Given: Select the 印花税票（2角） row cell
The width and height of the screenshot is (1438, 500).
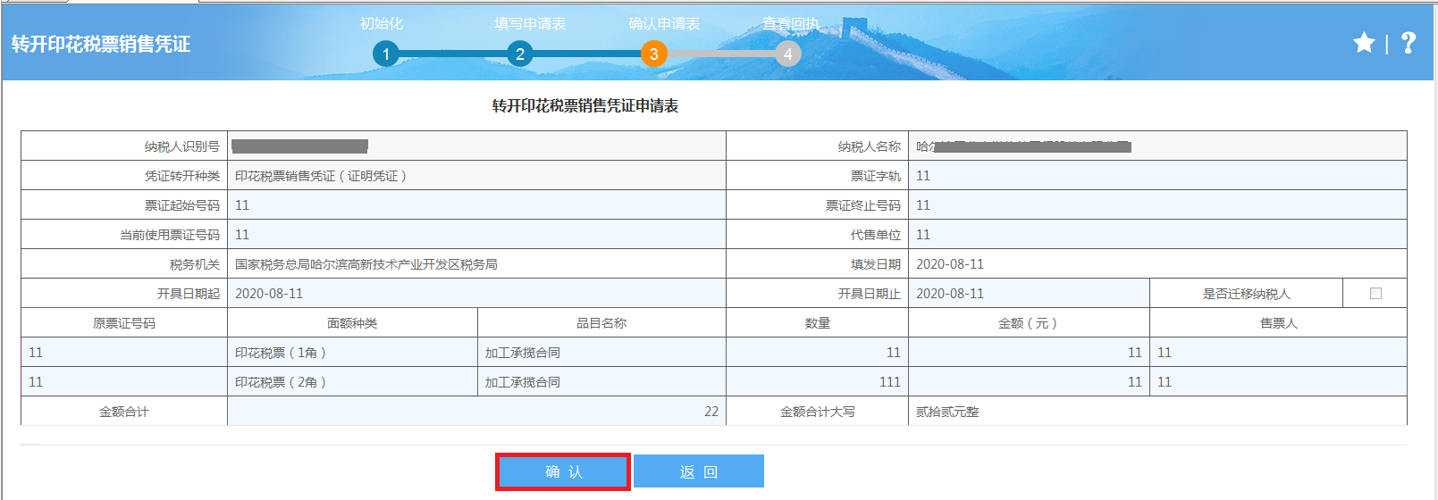Looking at the screenshot, I should coord(352,382).
